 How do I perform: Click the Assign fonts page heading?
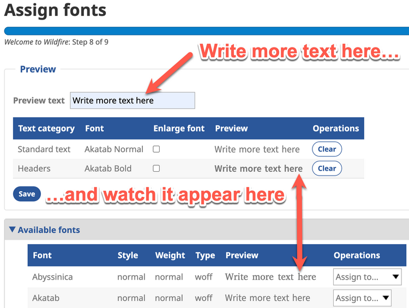[56, 10]
